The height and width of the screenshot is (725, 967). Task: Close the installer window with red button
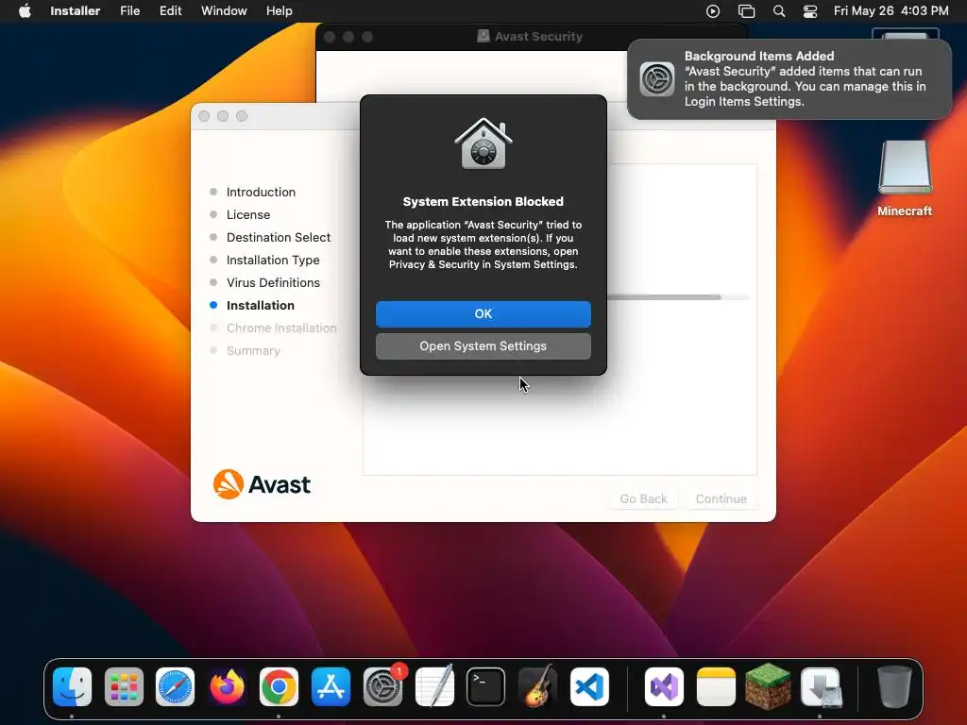204,116
